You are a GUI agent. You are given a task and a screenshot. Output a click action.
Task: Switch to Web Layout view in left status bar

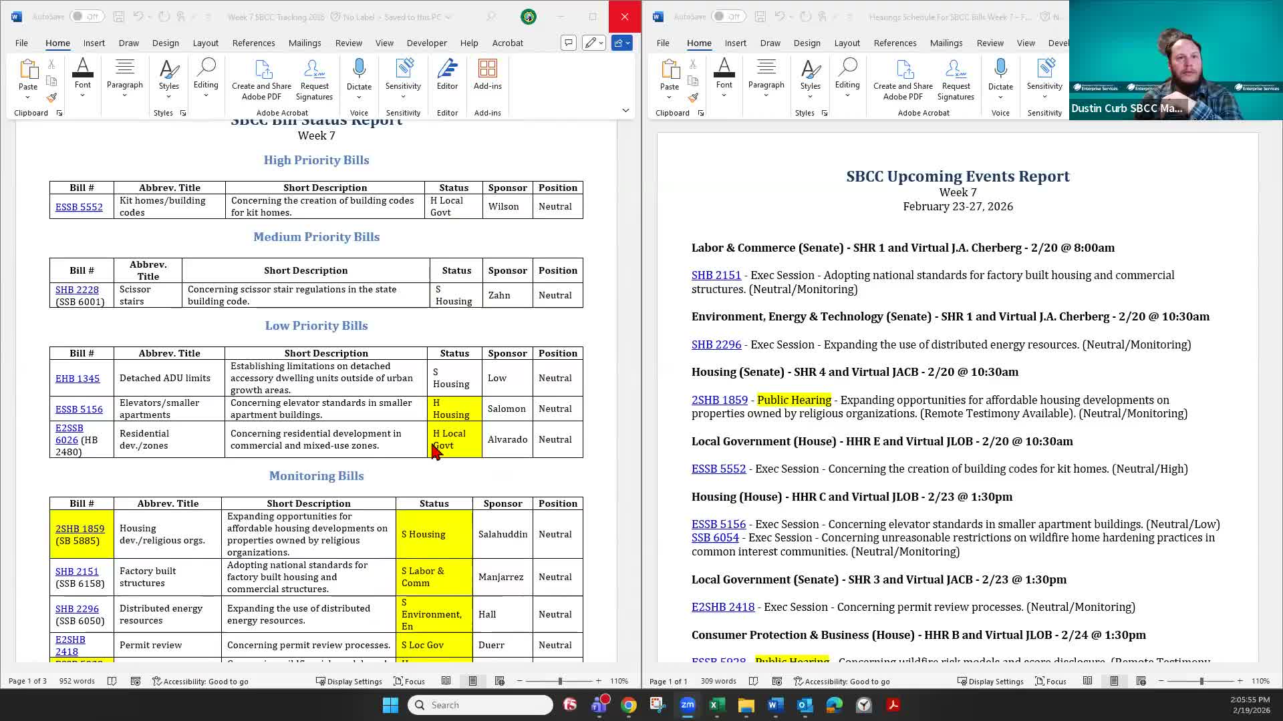click(x=499, y=681)
